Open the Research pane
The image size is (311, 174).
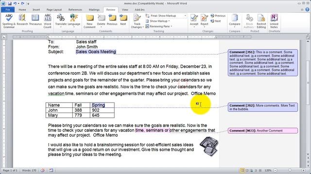point(22,20)
